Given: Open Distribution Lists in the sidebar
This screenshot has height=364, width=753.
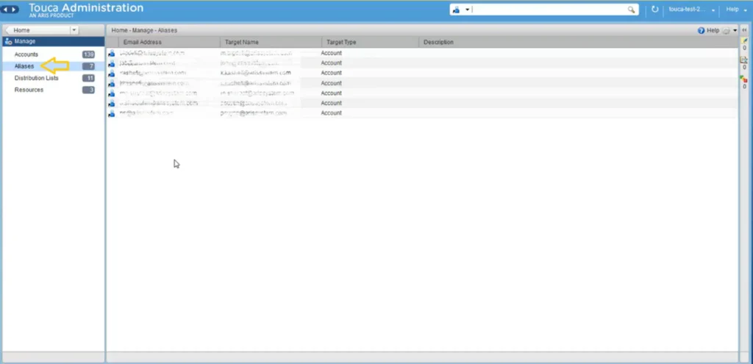Looking at the screenshot, I should click(x=37, y=78).
